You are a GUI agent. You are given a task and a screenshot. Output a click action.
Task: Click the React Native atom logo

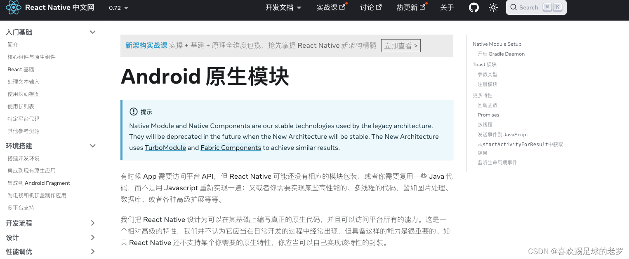pyautogui.click(x=14, y=7)
